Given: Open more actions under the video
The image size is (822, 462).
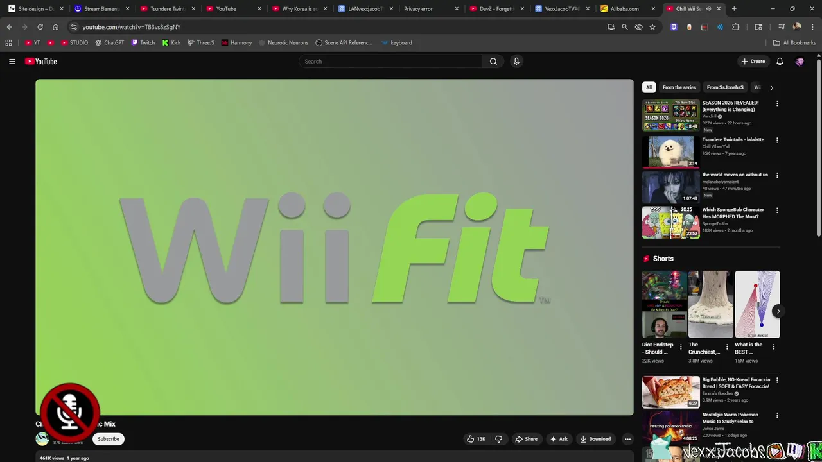Looking at the screenshot, I should coord(627,439).
